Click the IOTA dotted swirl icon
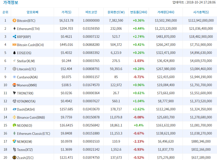This screenshot has height=160, width=217. pyautogui.click(x=14, y=101)
